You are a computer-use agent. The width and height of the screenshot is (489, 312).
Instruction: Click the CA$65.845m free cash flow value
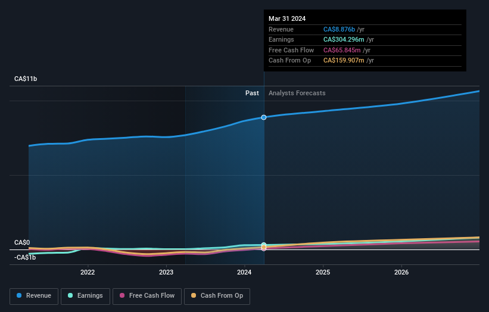click(x=342, y=50)
